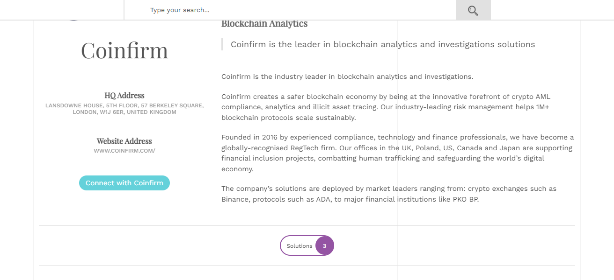614x280 pixels.
Task: Open the WWW.COINFIRM.COM website link
Action: 124,150
